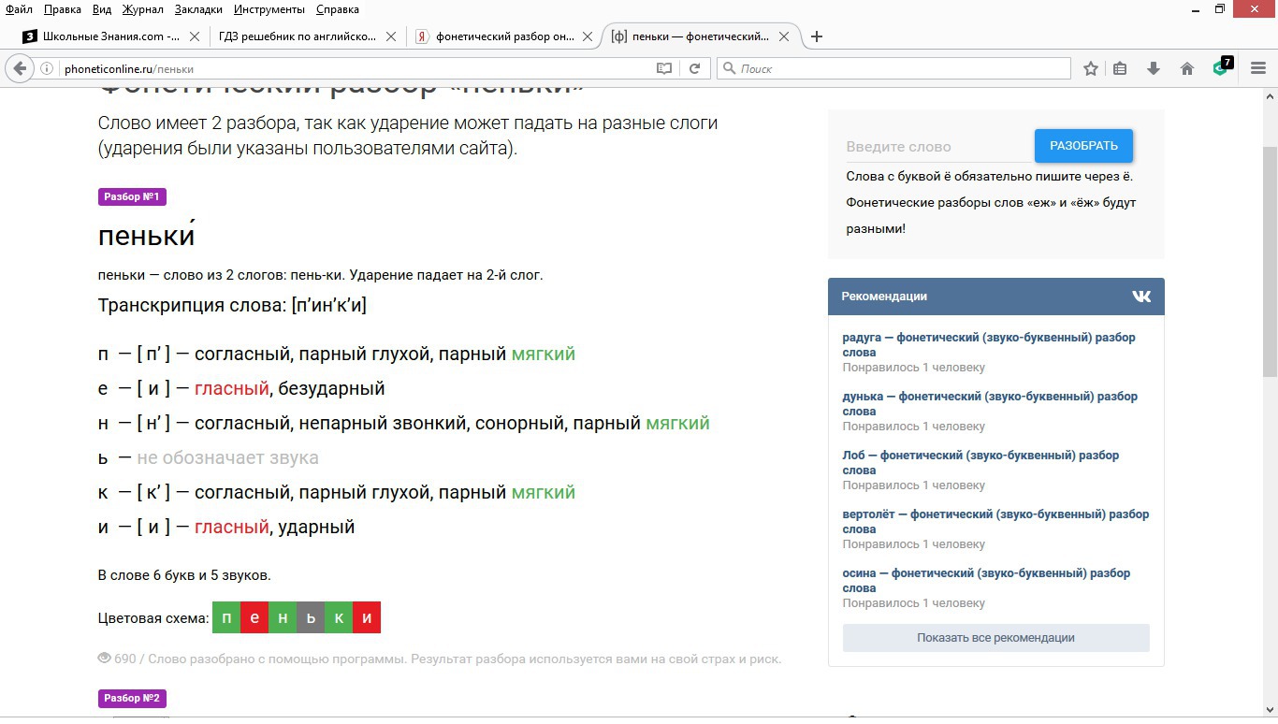The image size is (1278, 724).
Task: Open the Правка menu
Action: pyautogui.click(x=63, y=9)
